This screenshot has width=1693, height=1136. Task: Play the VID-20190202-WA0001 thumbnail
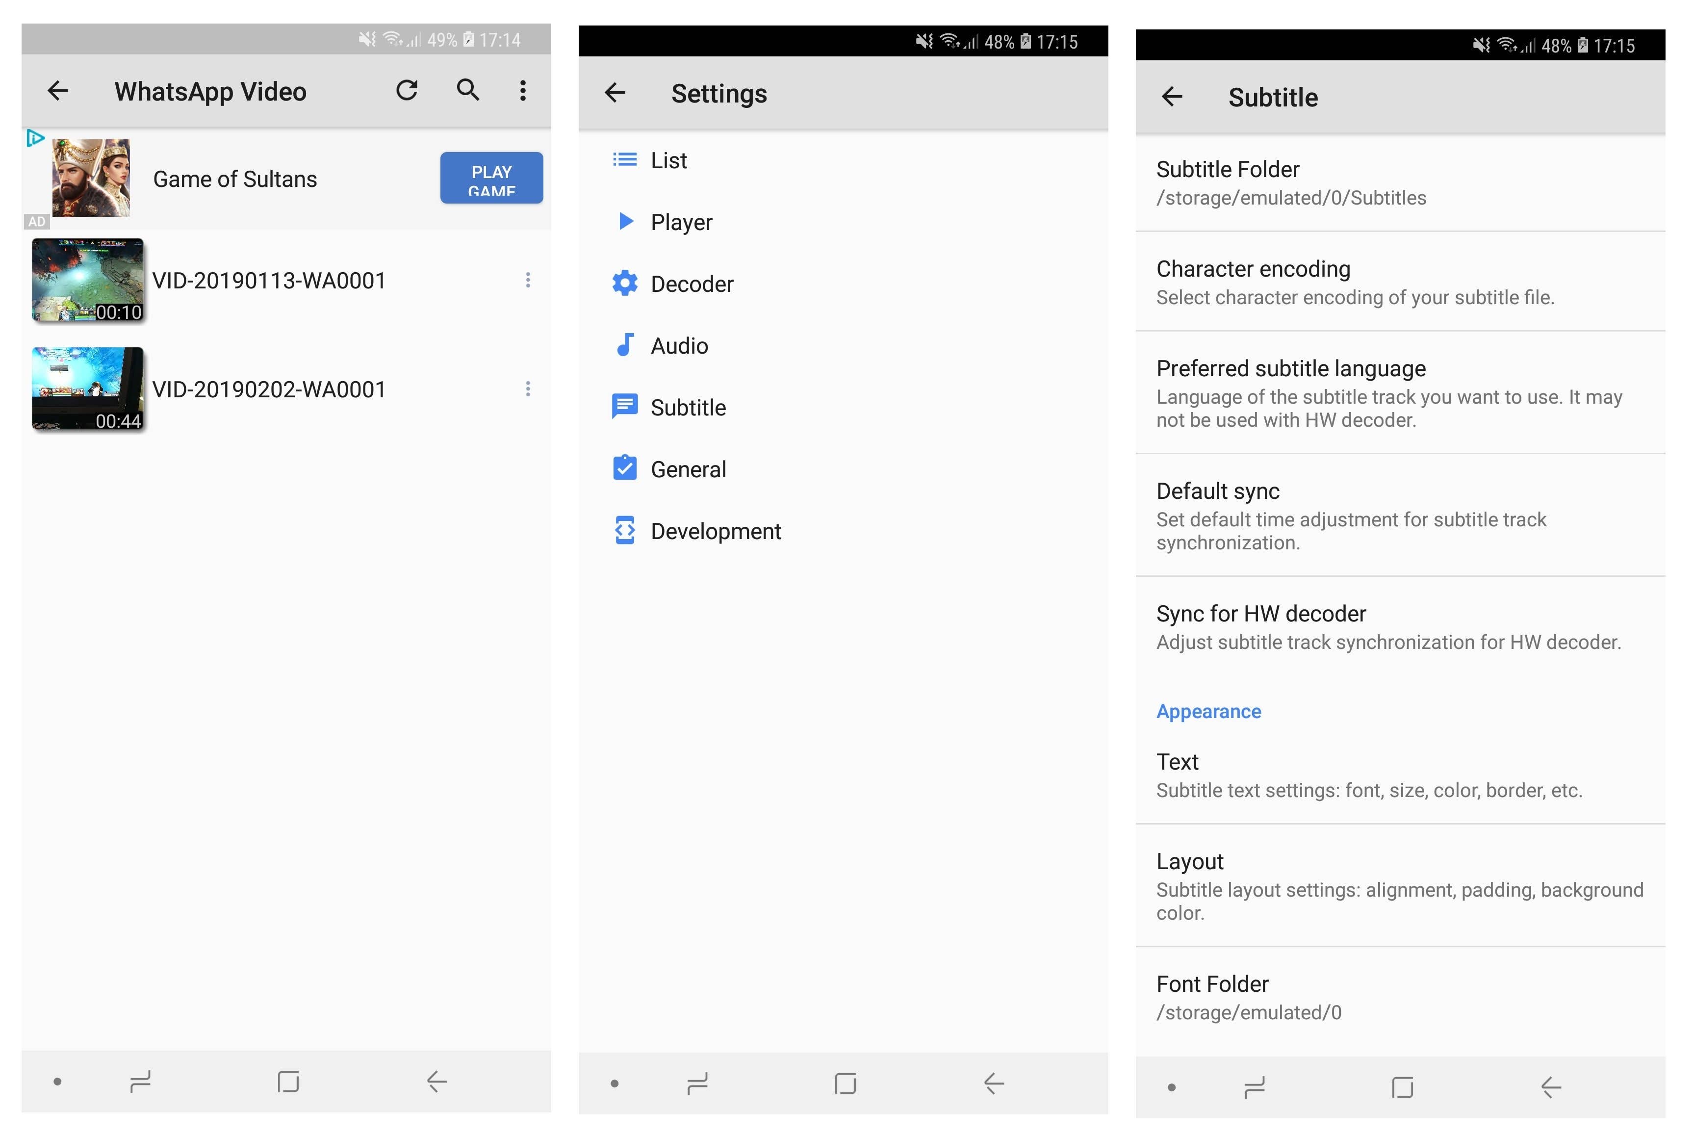click(x=88, y=389)
